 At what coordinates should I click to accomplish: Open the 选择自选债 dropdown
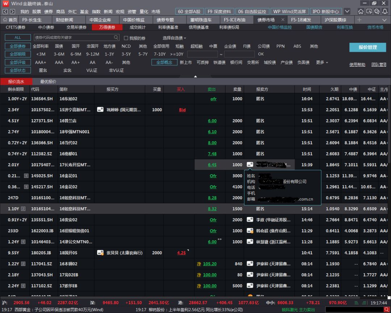(x=174, y=38)
